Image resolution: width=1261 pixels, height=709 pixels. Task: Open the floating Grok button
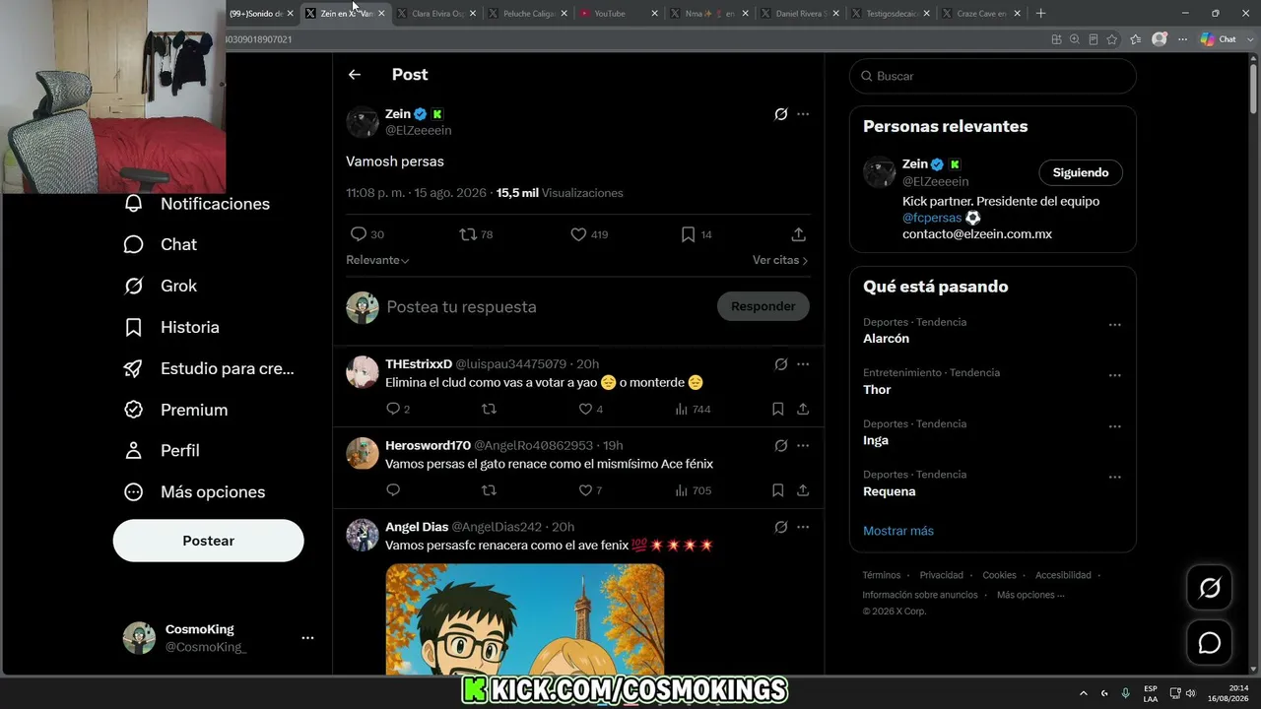tap(1210, 589)
